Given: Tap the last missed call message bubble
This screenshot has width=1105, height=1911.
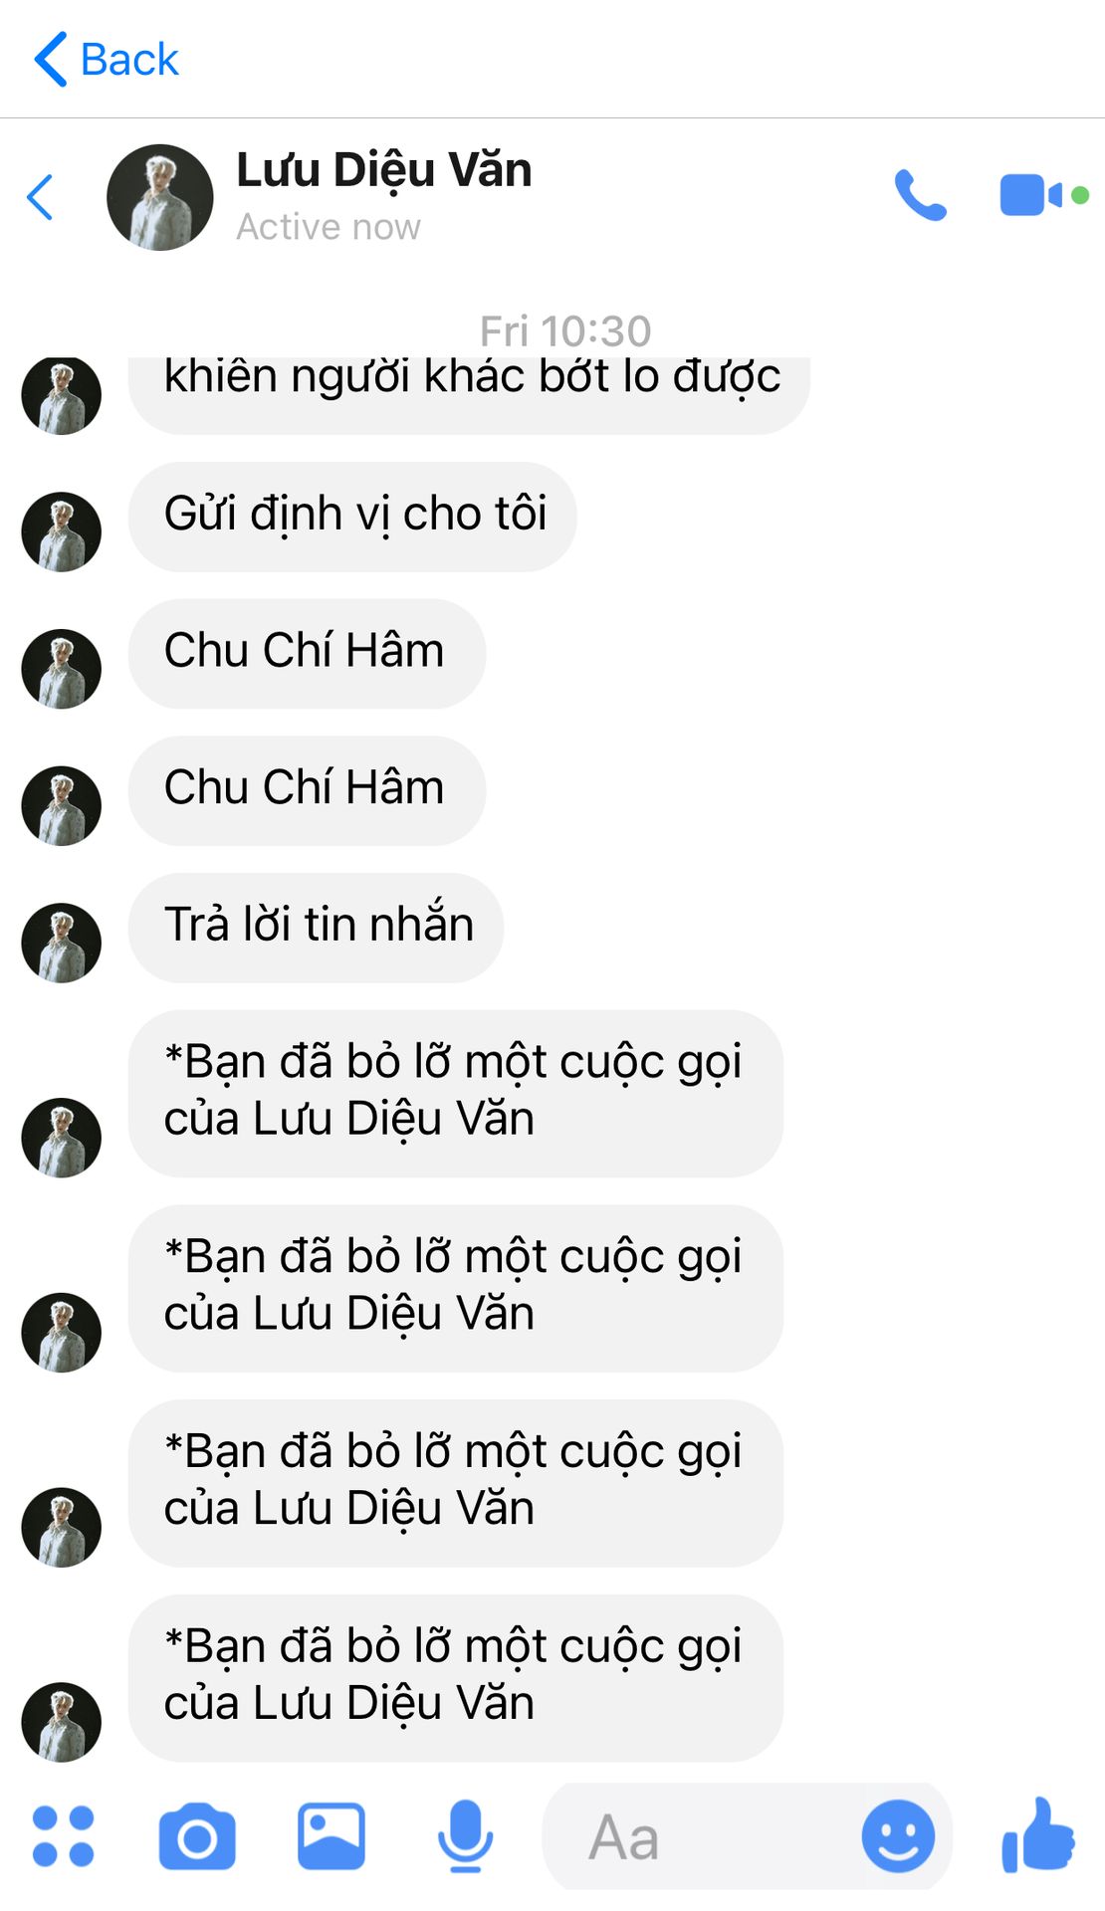Looking at the screenshot, I should (455, 1678).
